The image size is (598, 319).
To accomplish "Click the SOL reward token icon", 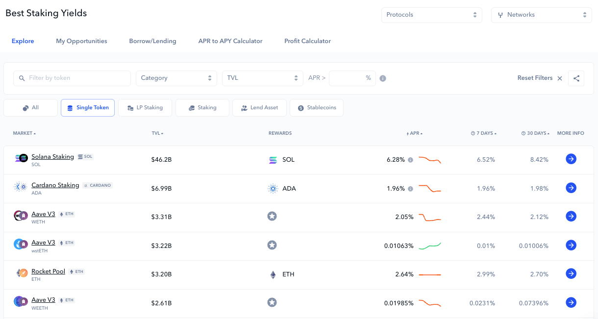I will [x=273, y=160].
